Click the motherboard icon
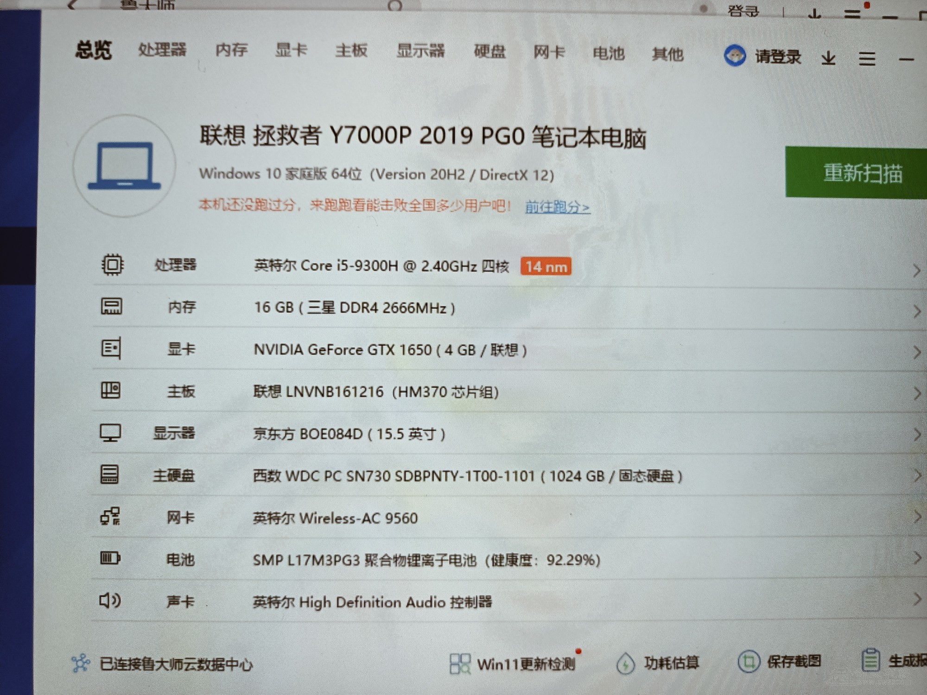Image resolution: width=927 pixels, height=695 pixels. [x=111, y=390]
